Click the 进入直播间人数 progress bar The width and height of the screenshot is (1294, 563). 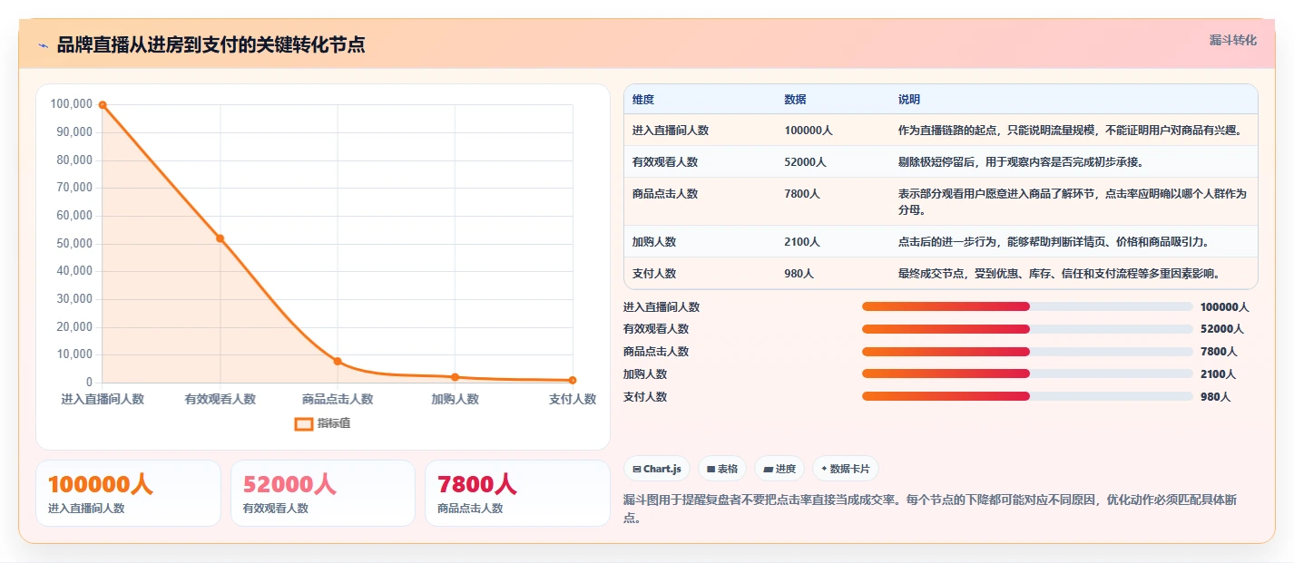pos(1027,306)
